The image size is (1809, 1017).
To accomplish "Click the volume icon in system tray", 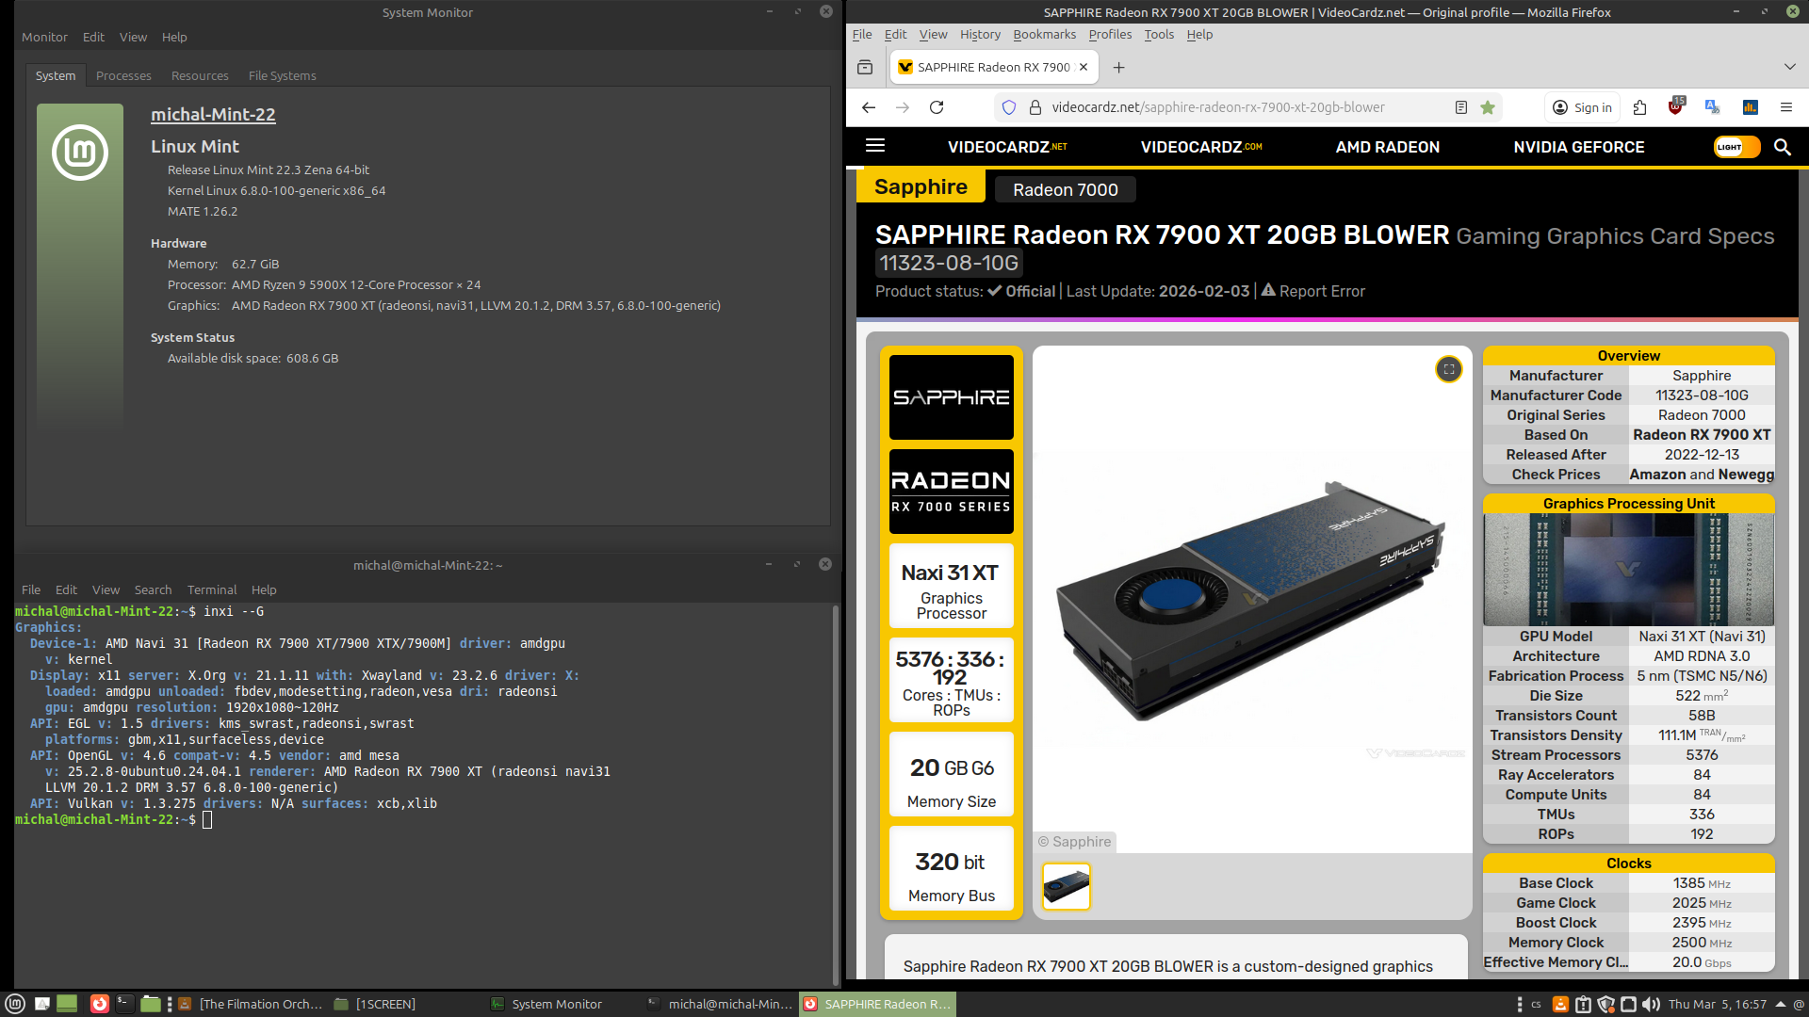I will (1651, 1004).
